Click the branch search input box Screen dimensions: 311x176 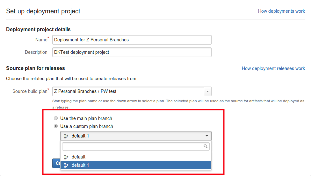[136, 146]
